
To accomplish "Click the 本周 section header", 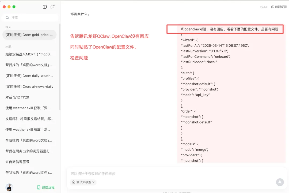I will tap(8, 47).
